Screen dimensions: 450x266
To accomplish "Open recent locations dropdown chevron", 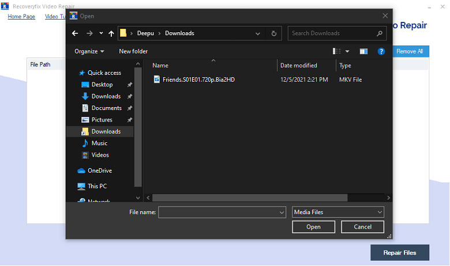I will click(101, 33).
